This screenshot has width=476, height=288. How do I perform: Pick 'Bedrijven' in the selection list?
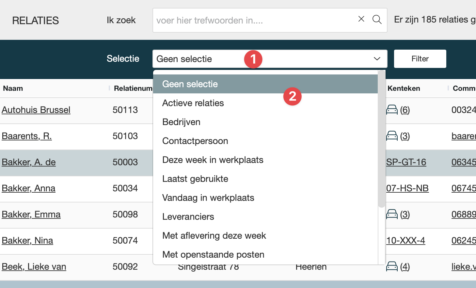pyautogui.click(x=181, y=122)
